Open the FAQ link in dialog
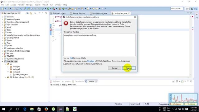 click(71, 58)
